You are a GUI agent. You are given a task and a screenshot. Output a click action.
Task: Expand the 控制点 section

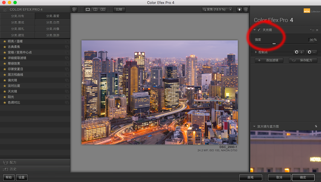point(256,52)
